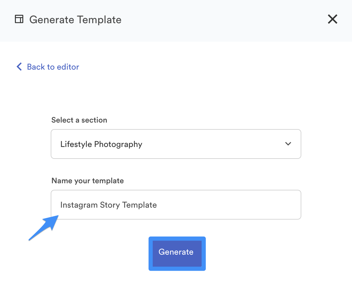Click the Instagram Story Template text
352x307 pixels.
tap(108, 205)
